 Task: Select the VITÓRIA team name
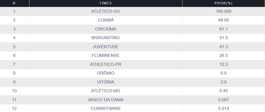106,82
